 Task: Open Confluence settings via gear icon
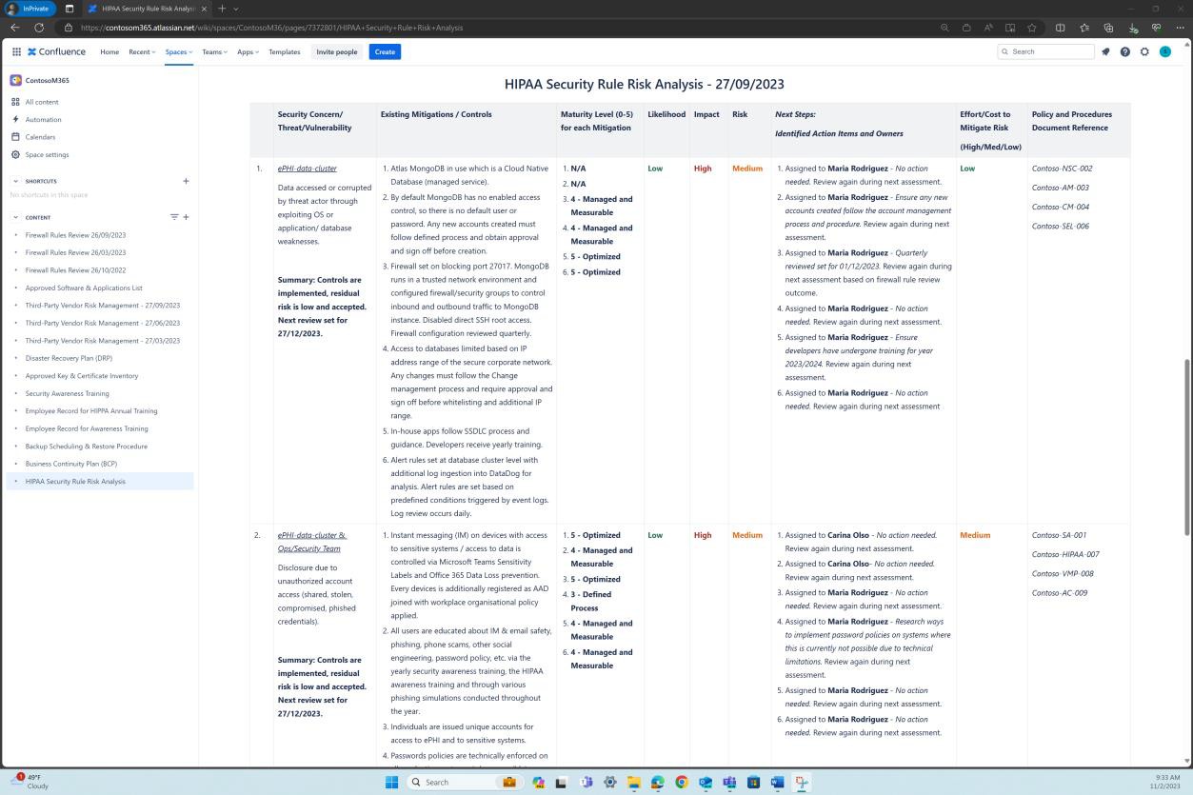click(1144, 51)
